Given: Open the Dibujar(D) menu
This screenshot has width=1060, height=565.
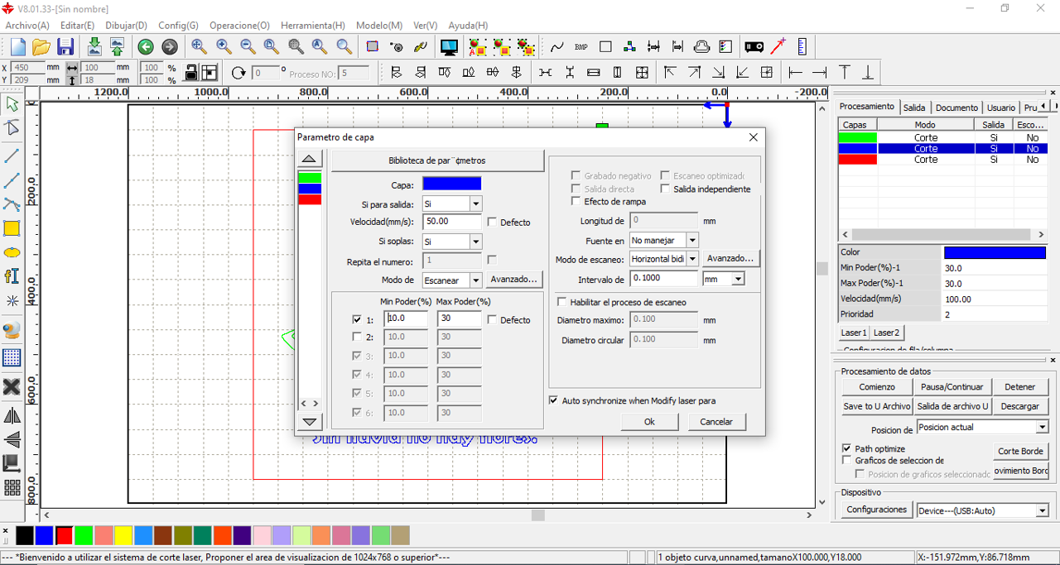Looking at the screenshot, I should pyautogui.click(x=127, y=26).
